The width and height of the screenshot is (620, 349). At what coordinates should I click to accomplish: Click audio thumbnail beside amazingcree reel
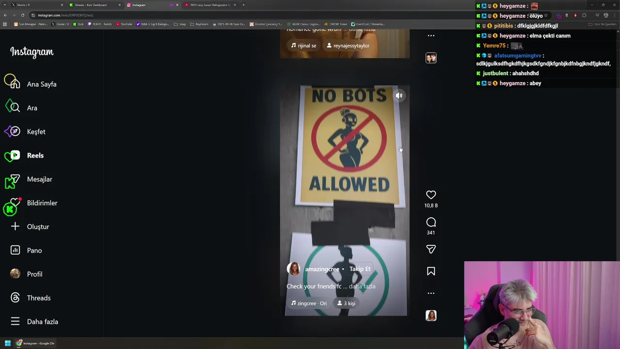pyautogui.click(x=431, y=316)
